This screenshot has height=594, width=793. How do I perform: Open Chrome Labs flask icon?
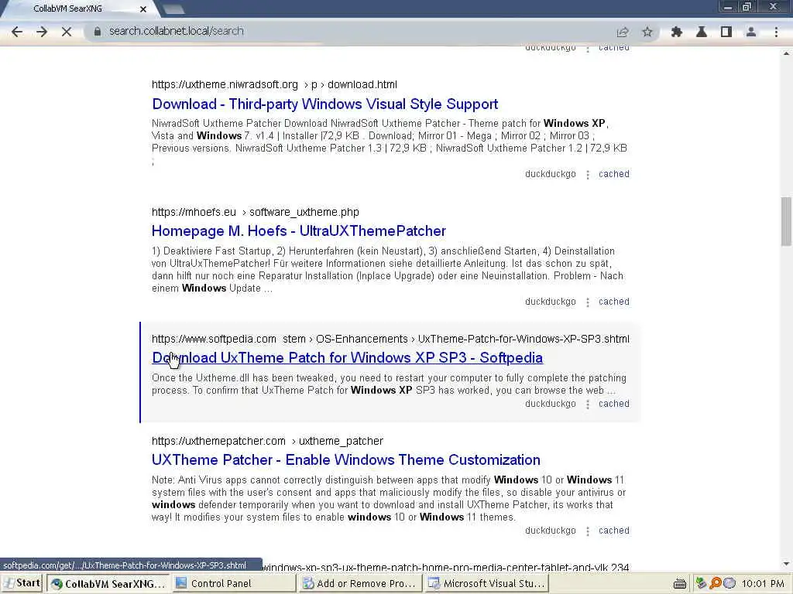tap(702, 32)
